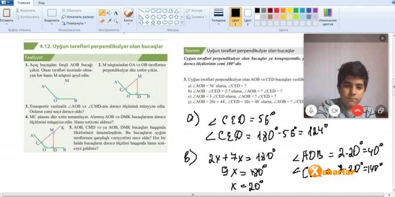Choose the right triangle shape
This screenshot has width=395, height=197.
(x=141, y=17)
